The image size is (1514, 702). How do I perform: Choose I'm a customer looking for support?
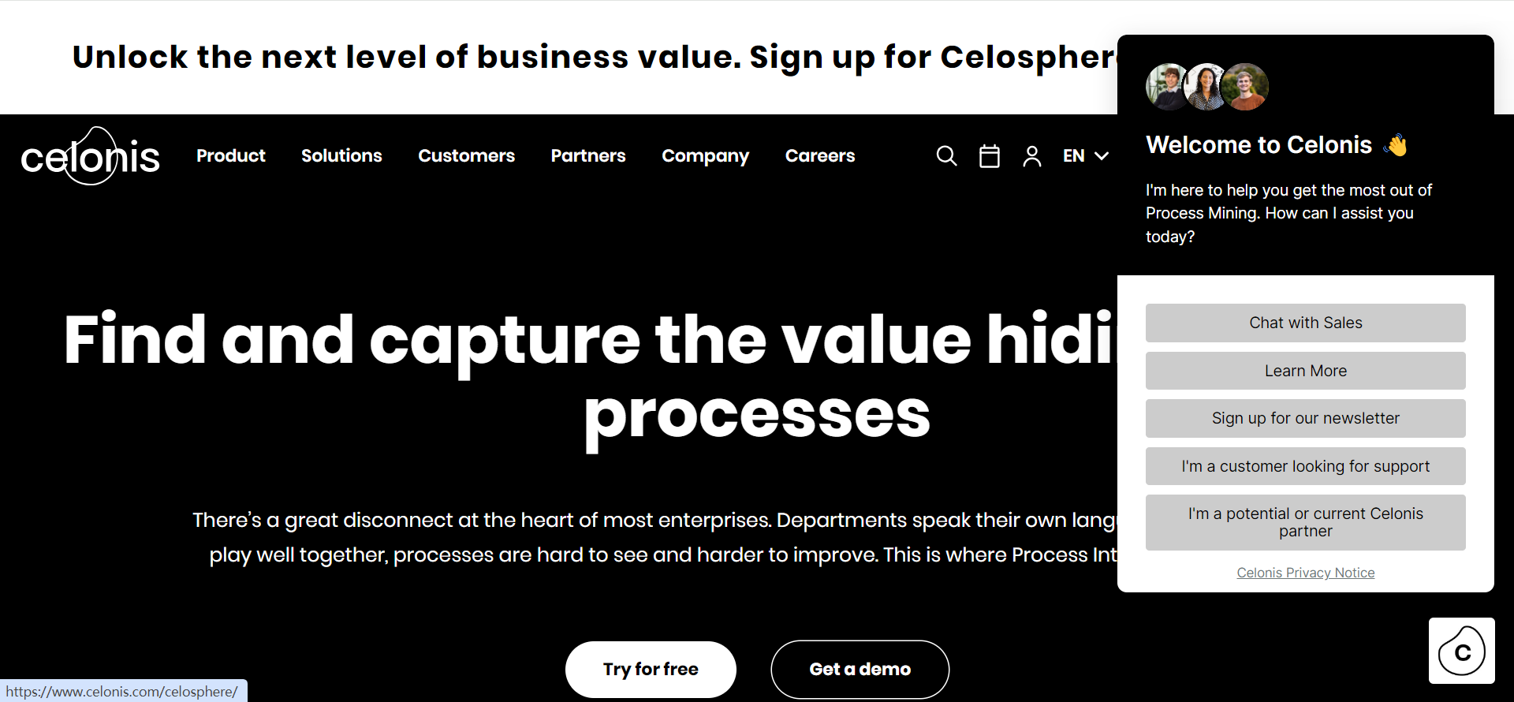pos(1305,466)
